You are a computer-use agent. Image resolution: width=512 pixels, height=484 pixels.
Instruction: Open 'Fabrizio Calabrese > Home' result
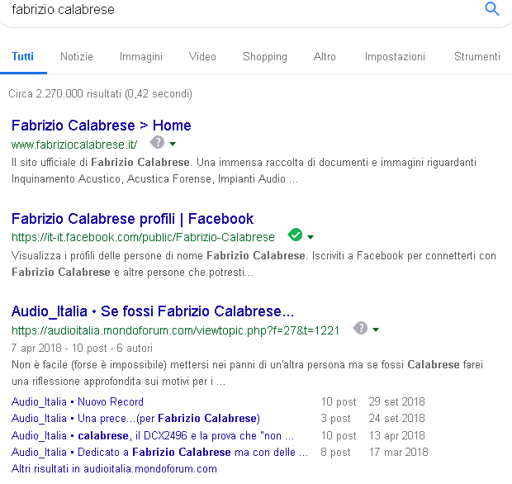point(102,126)
